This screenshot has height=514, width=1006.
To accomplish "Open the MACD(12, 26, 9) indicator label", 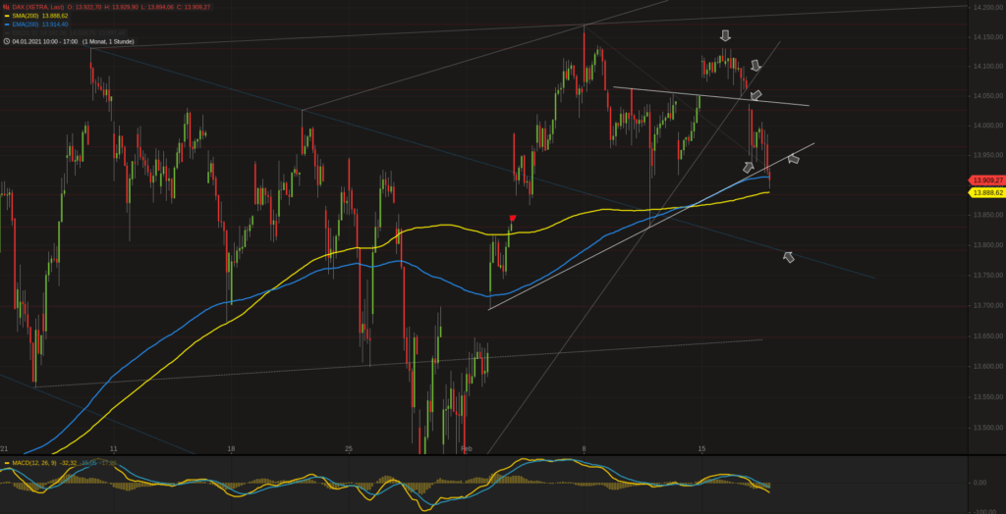I will click(x=36, y=463).
